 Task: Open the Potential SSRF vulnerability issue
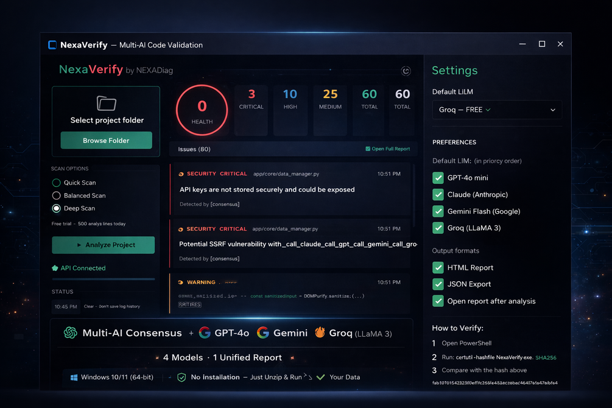(x=290, y=244)
